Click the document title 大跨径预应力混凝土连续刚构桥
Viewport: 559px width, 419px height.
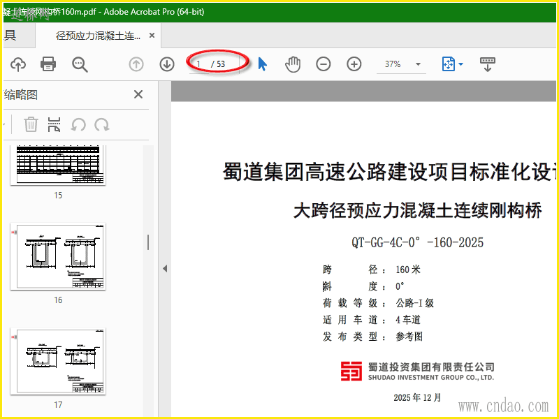417,210
